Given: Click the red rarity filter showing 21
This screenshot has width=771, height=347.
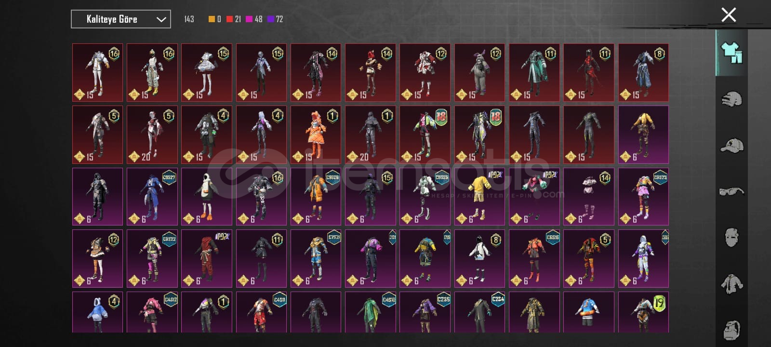Looking at the screenshot, I should coord(234,19).
